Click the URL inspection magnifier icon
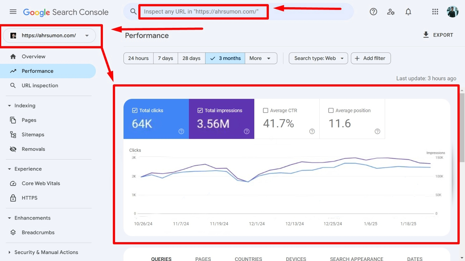Viewport: 465px width, 261px height. [x=13, y=86]
